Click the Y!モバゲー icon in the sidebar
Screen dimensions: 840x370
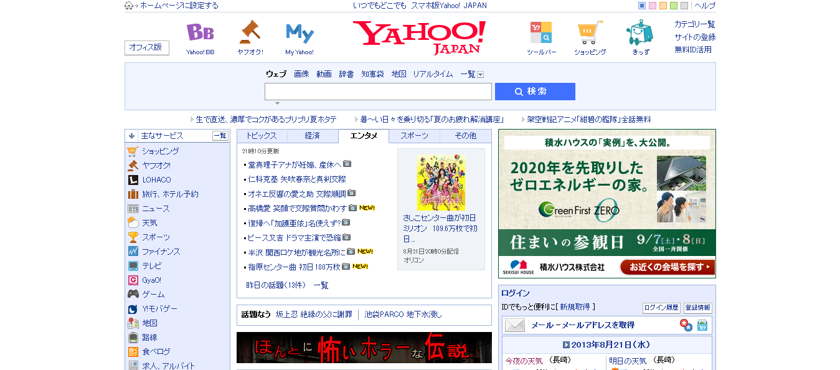click(133, 309)
